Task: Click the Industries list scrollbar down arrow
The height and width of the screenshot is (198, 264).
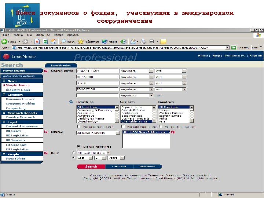Action: (x=117, y=121)
